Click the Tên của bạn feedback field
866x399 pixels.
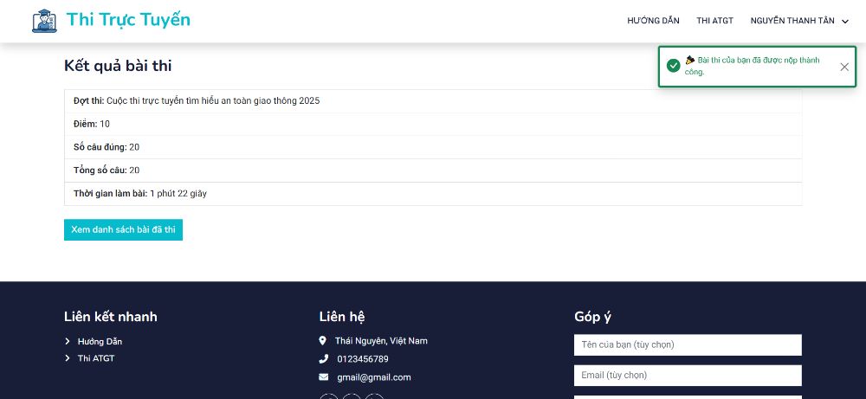(x=688, y=345)
